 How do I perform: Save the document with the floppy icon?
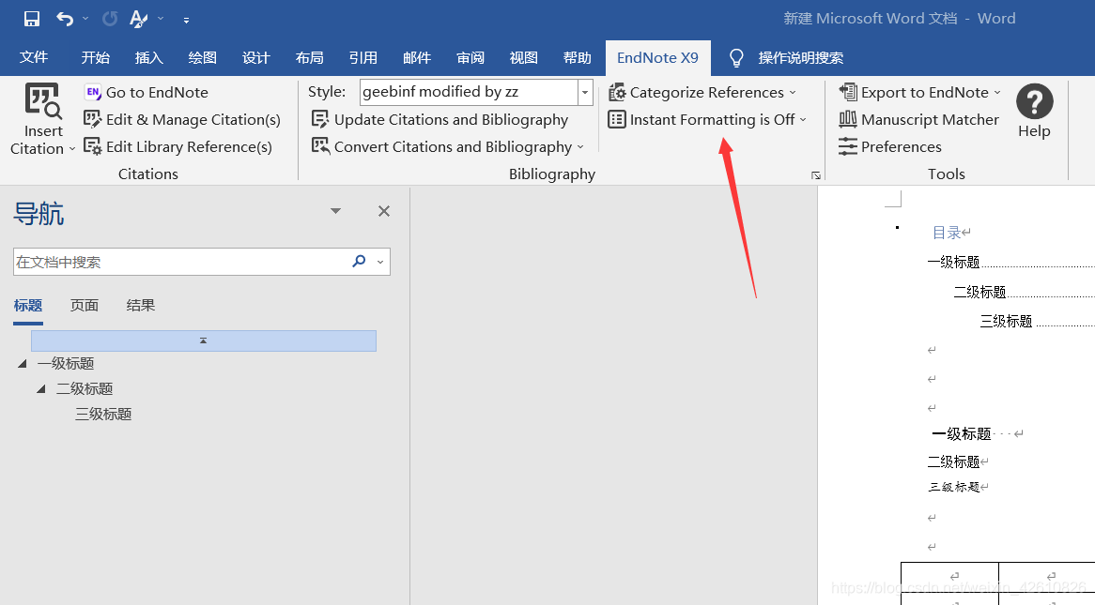point(31,19)
